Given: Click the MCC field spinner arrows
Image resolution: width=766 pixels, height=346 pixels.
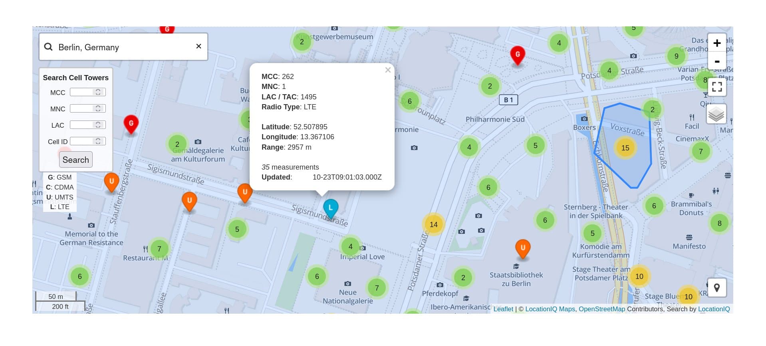Looking at the screenshot, I should pyautogui.click(x=98, y=92).
